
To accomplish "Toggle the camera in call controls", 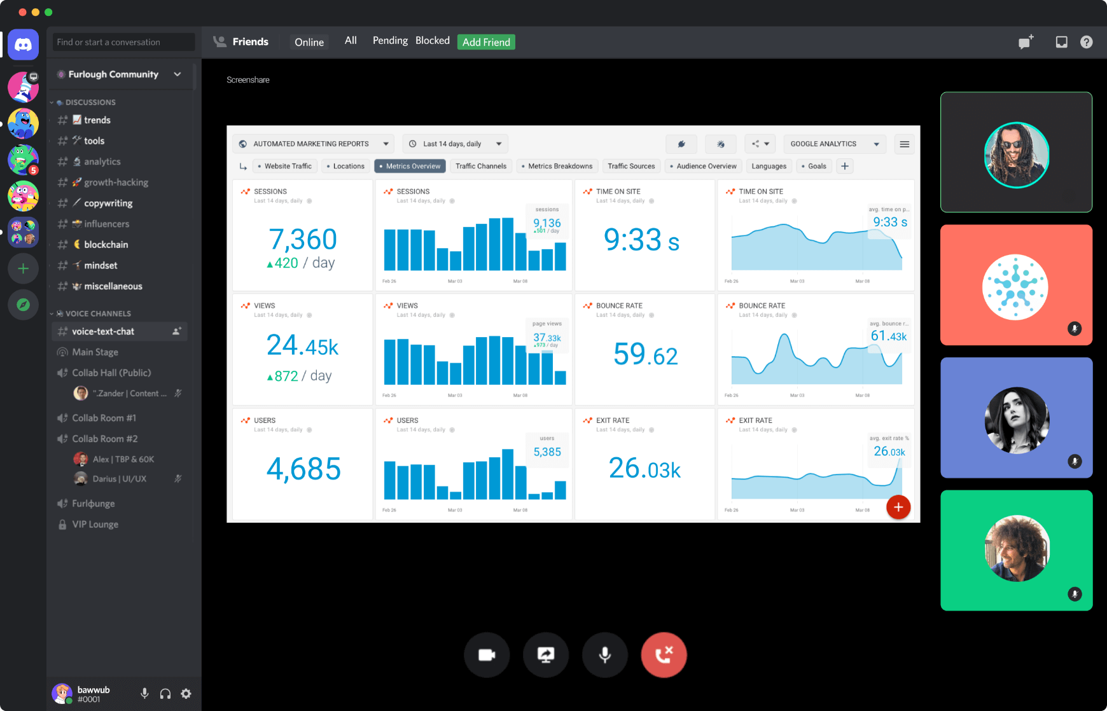I will 487,654.
